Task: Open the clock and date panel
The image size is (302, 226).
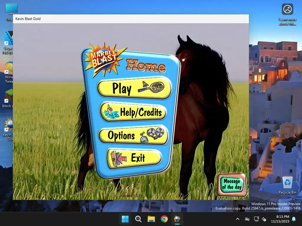Action: point(280,219)
